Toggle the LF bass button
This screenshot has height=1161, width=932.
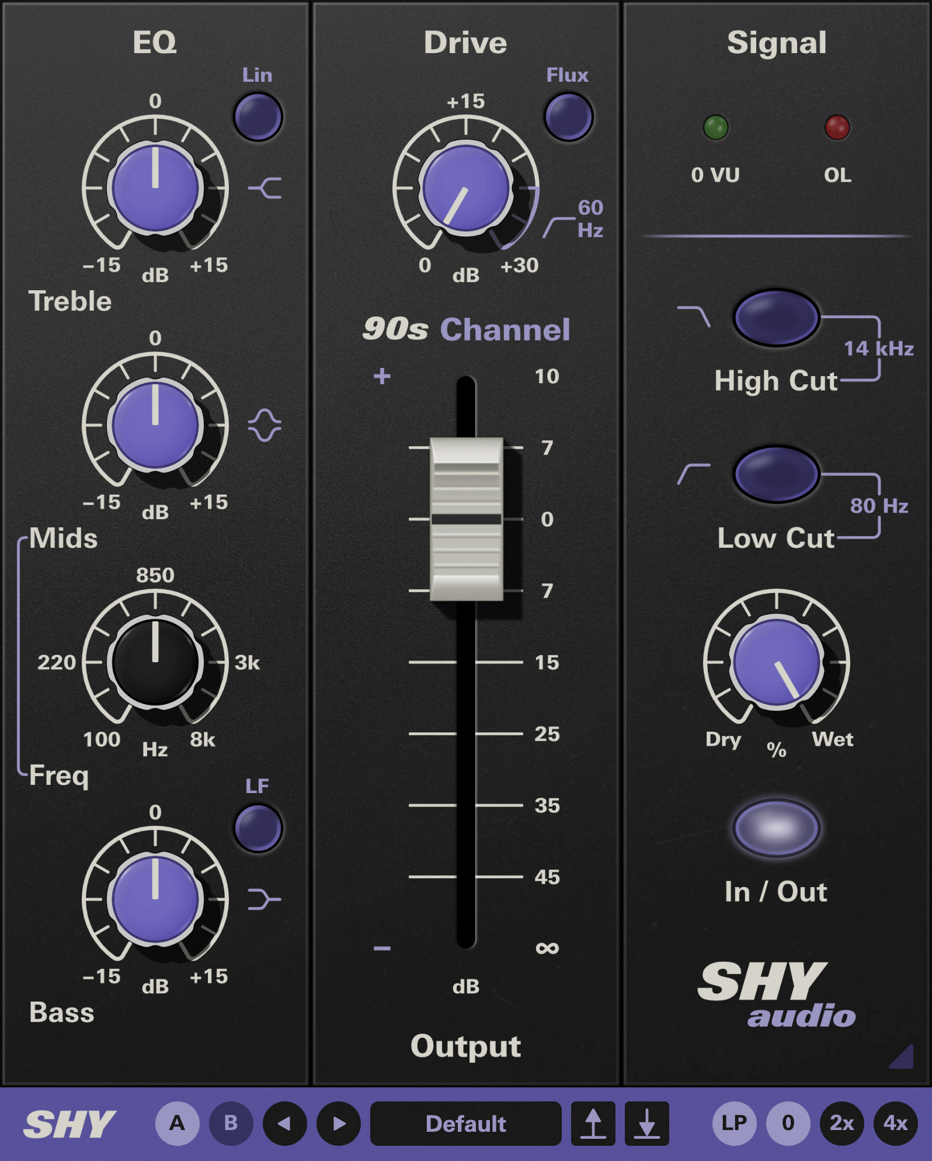(258, 828)
